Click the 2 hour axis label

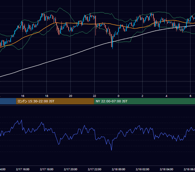pos(143,96)
